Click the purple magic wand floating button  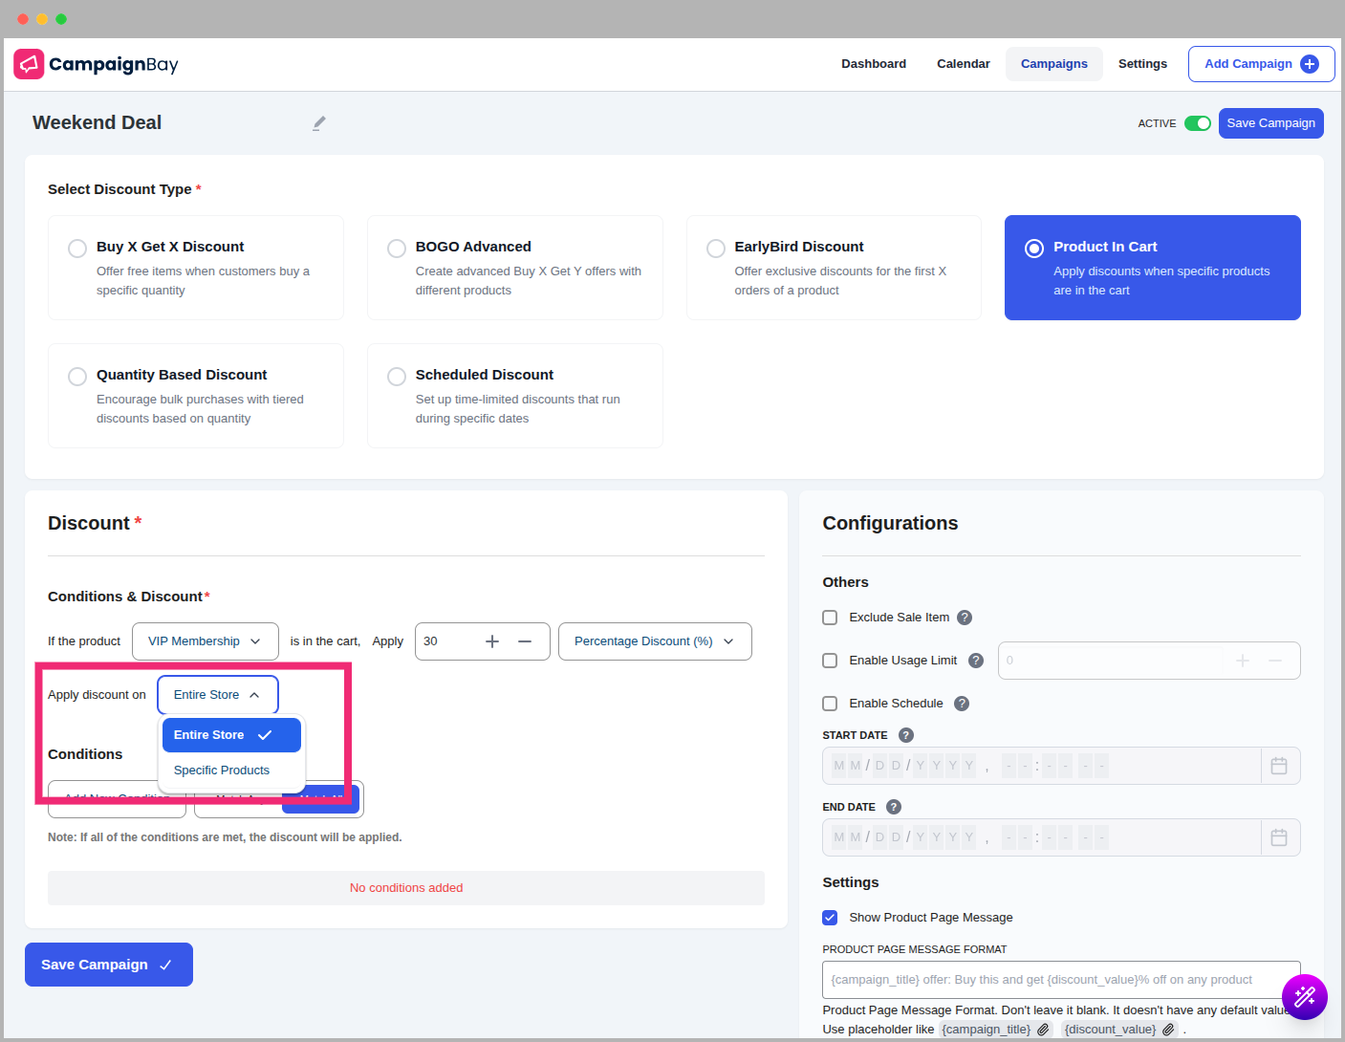tap(1304, 997)
